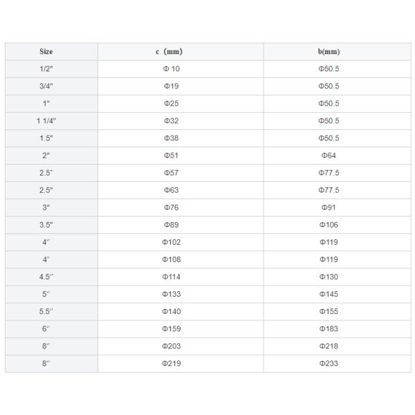Click the b(mm) column header
The image size is (415, 415).
pos(329,52)
